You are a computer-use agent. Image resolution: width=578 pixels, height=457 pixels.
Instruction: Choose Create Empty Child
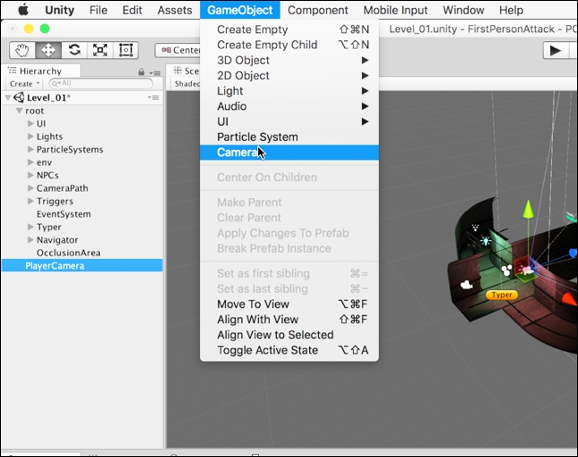pyautogui.click(x=289, y=45)
